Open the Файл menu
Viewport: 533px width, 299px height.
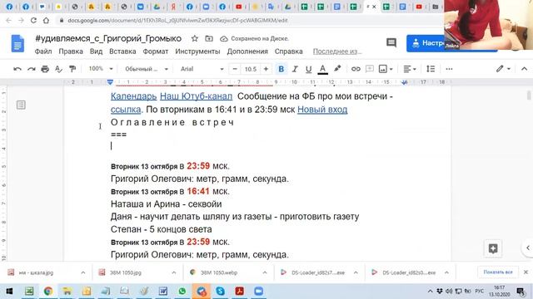43,51
